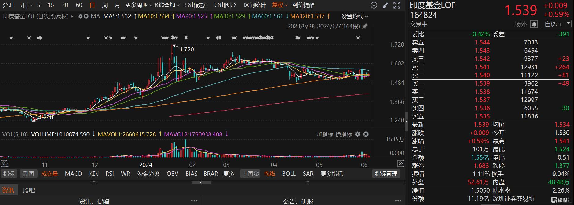
Task: Select 资金趋势 indicator
Action: click(x=148, y=174)
